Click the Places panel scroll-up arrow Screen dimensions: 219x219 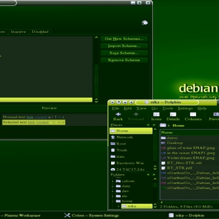tap(155, 129)
